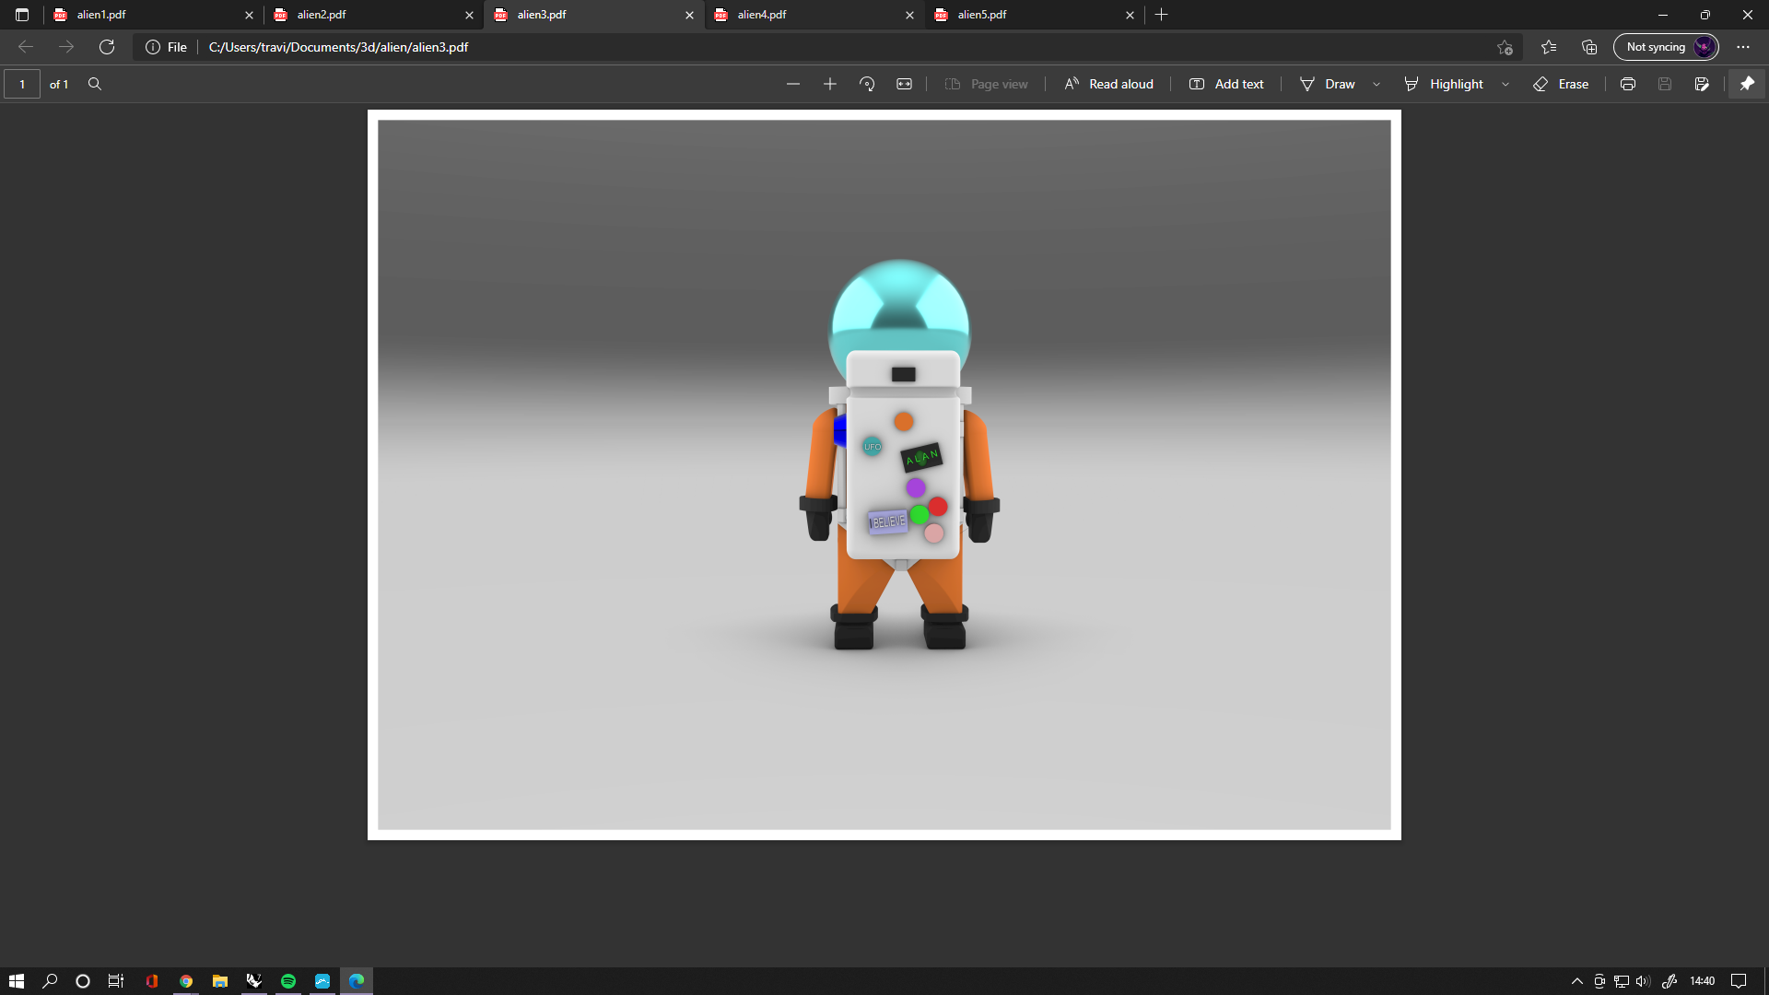Click the Rotate page icon
The image size is (1769, 995).
pyautogui.click(x=867, y=84)
